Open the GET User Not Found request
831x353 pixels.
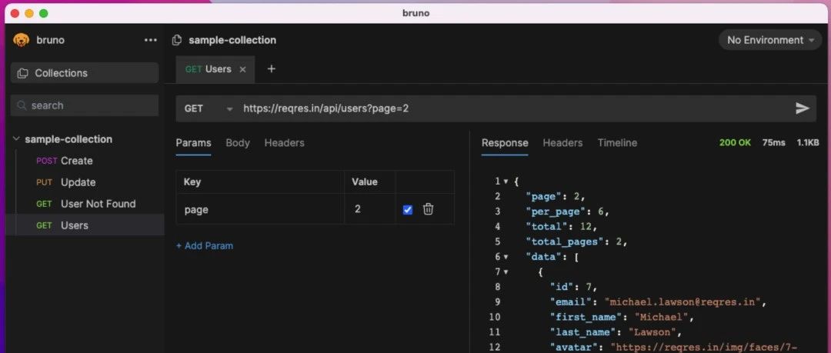point(86,204)
